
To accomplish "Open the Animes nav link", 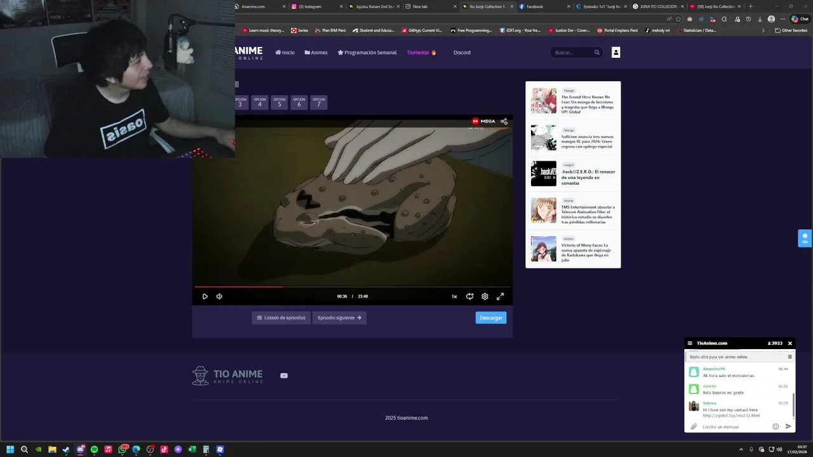I will pyautogui.click(x=316, y=53).
